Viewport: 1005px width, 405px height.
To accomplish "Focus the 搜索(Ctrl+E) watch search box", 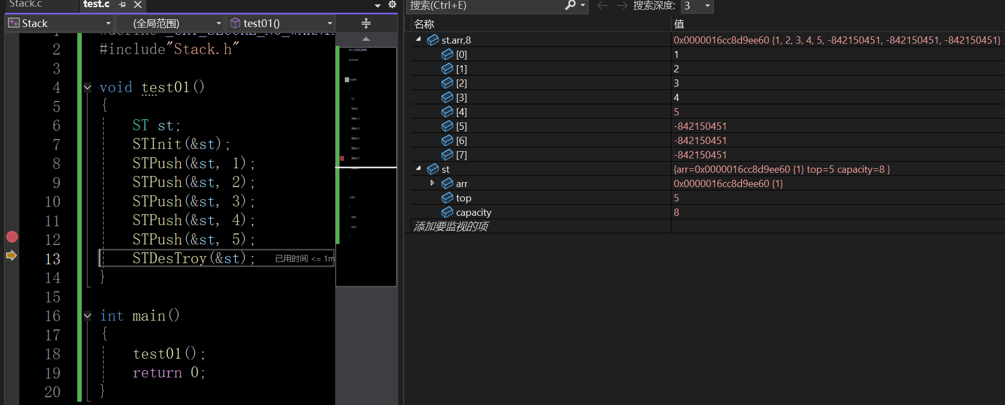I will point(484,6).
